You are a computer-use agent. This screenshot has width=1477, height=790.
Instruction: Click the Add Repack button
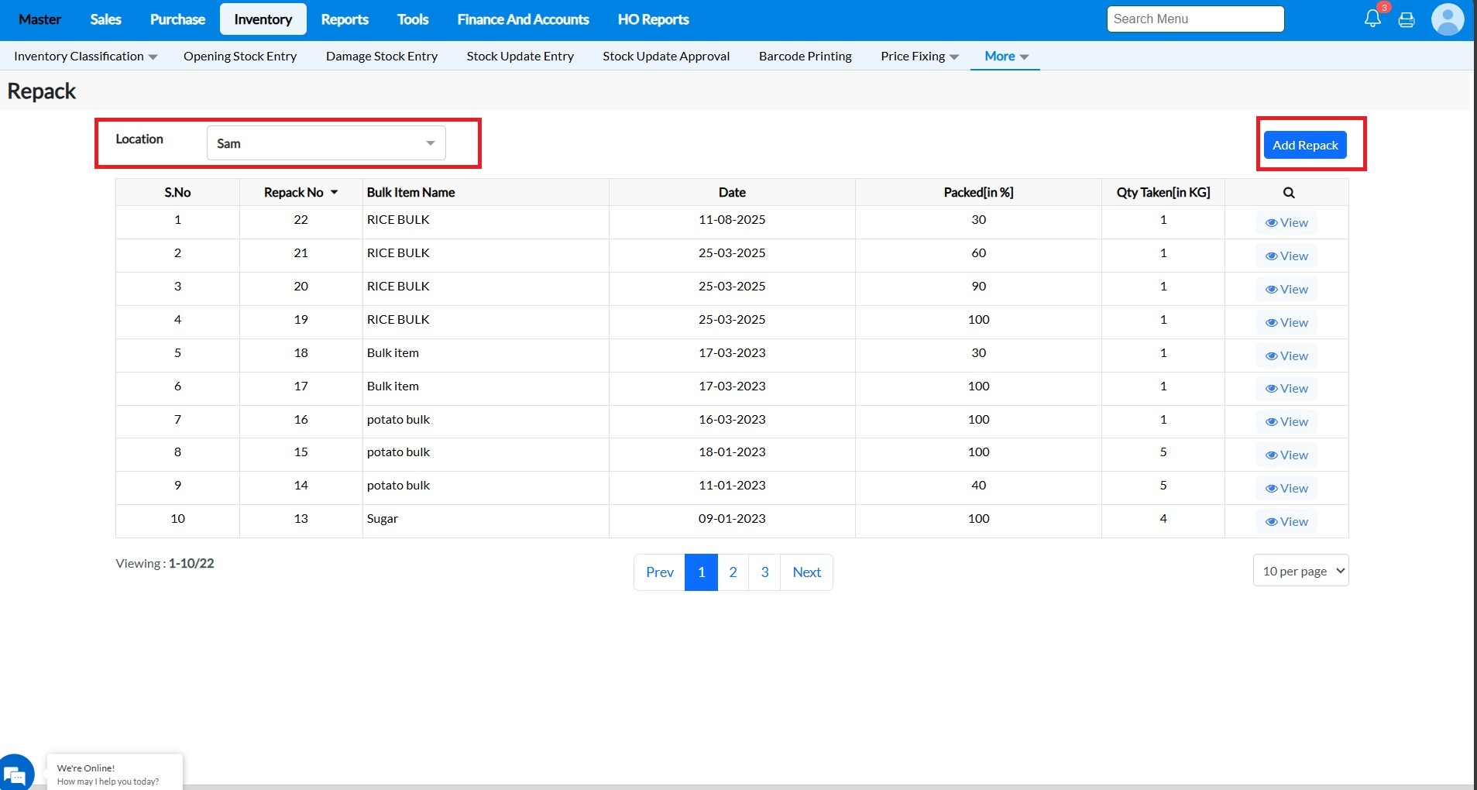(1304, 145)
